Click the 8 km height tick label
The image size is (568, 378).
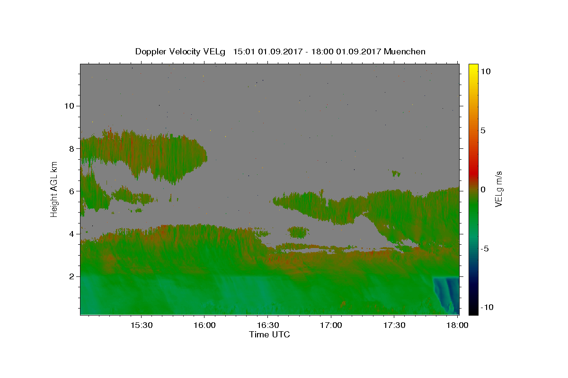point(71,148)
